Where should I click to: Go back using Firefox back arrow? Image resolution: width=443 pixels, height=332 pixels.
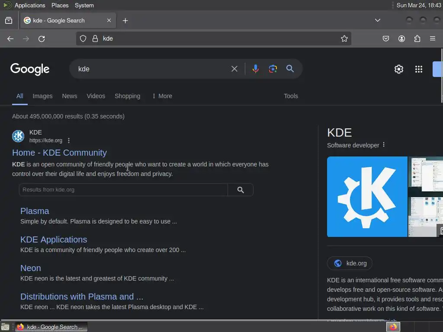tap(10, 38)
